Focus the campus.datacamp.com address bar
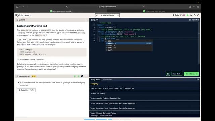The image size is (215, 121). click(107, 7)
